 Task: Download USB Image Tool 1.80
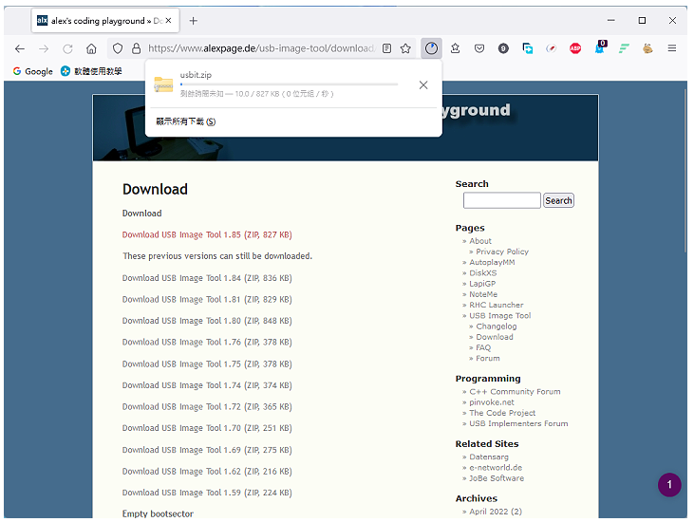tap(207, 321)
